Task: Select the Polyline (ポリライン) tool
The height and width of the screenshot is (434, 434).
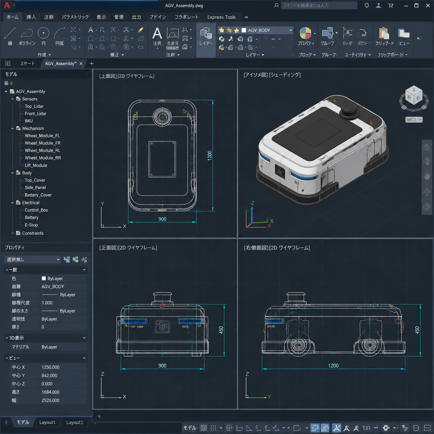Action: coord(27,36)
